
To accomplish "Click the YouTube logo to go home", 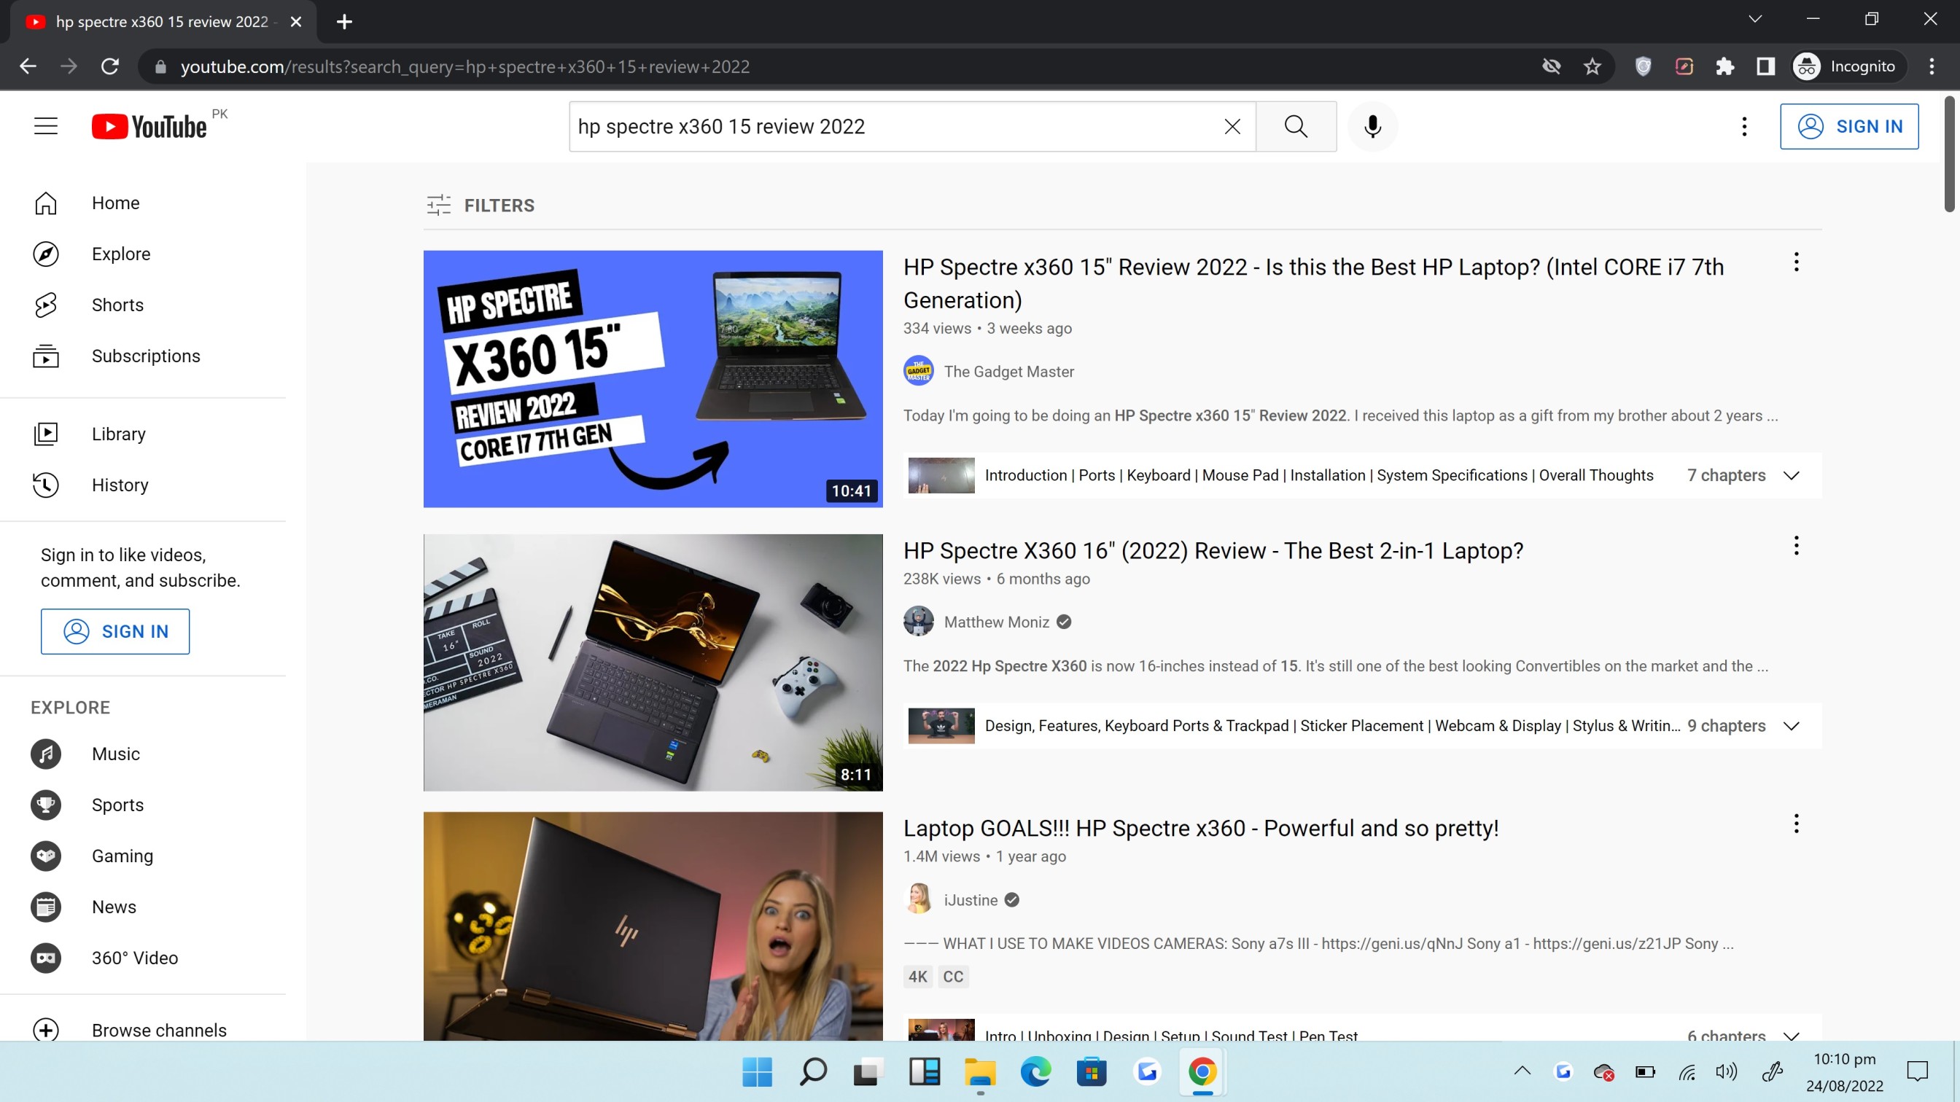I will (150, 125).
